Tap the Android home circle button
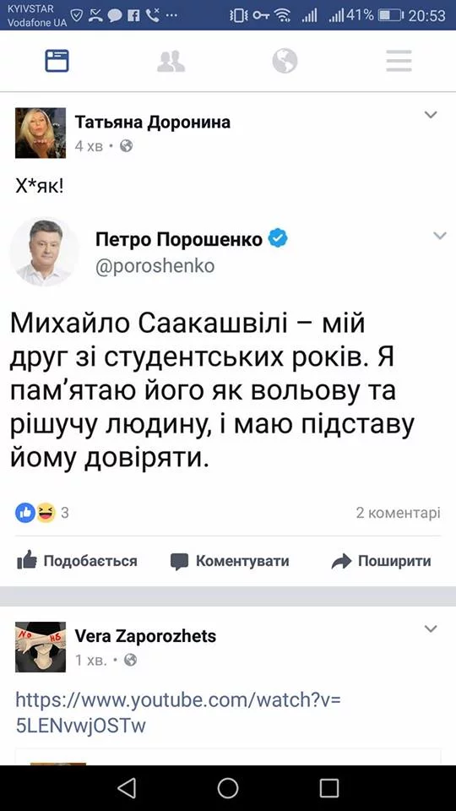 228,788
